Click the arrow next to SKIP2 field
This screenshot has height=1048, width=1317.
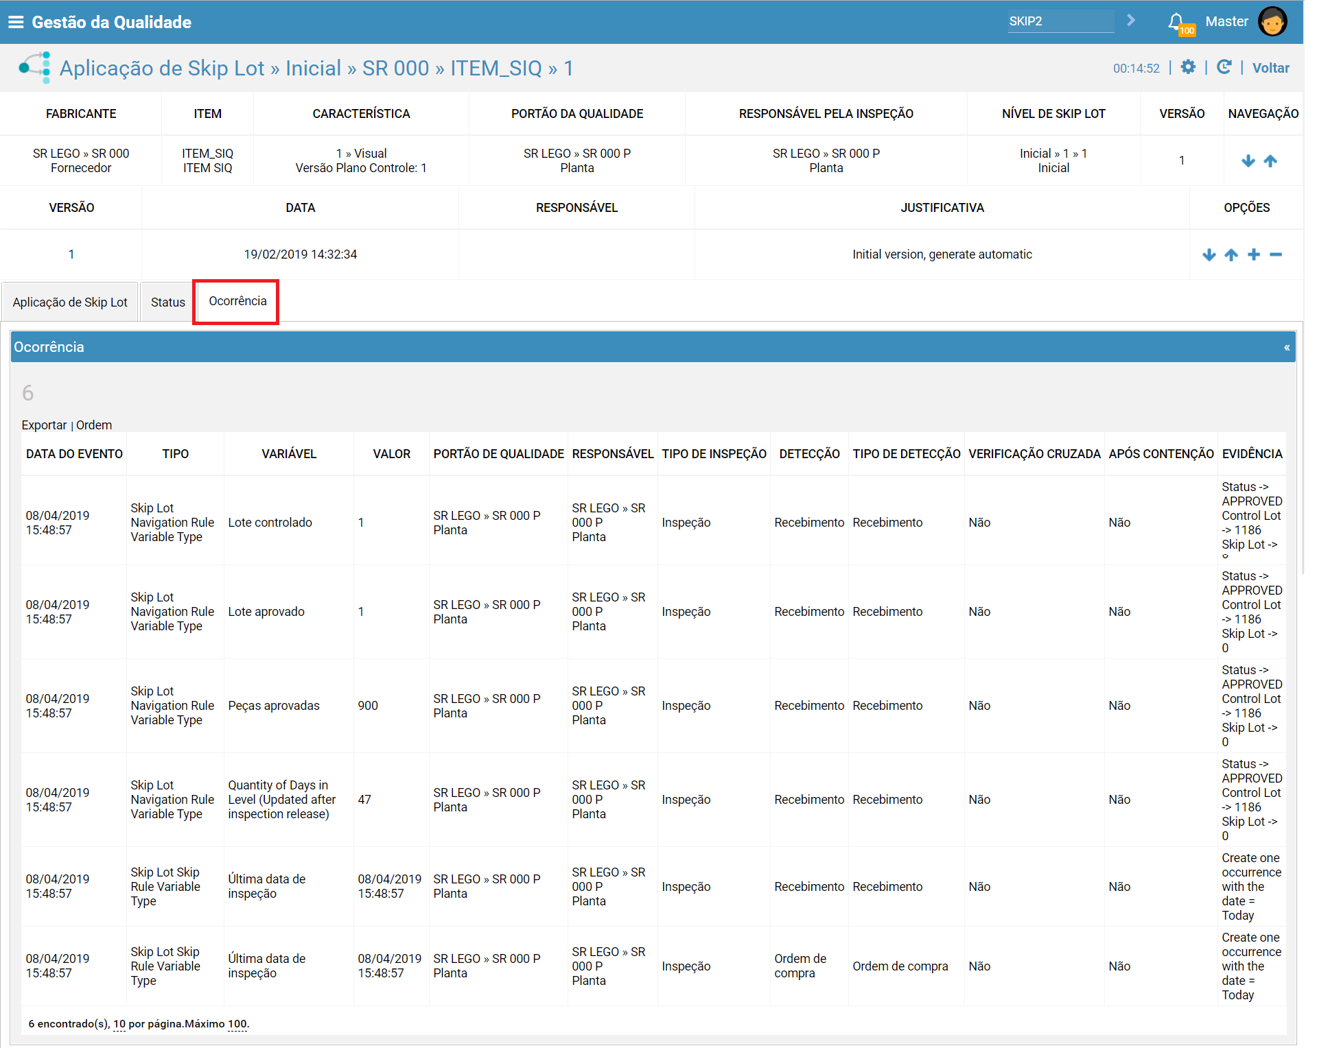pos(1131,21)
